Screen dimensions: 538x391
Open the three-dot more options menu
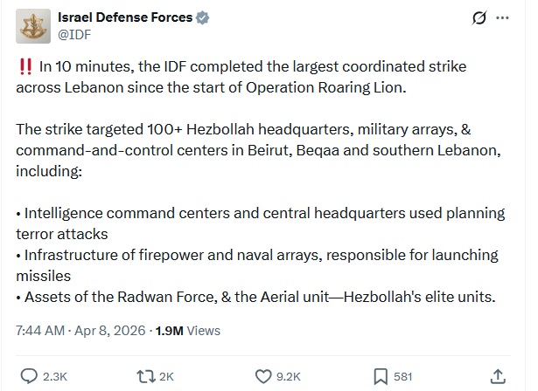502,18
